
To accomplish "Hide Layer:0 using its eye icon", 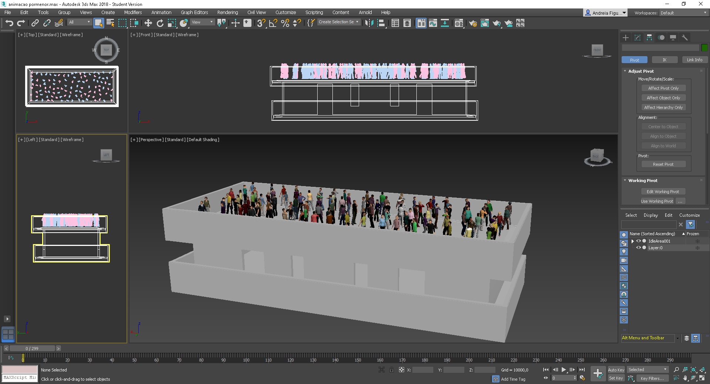I will (638, 248).
